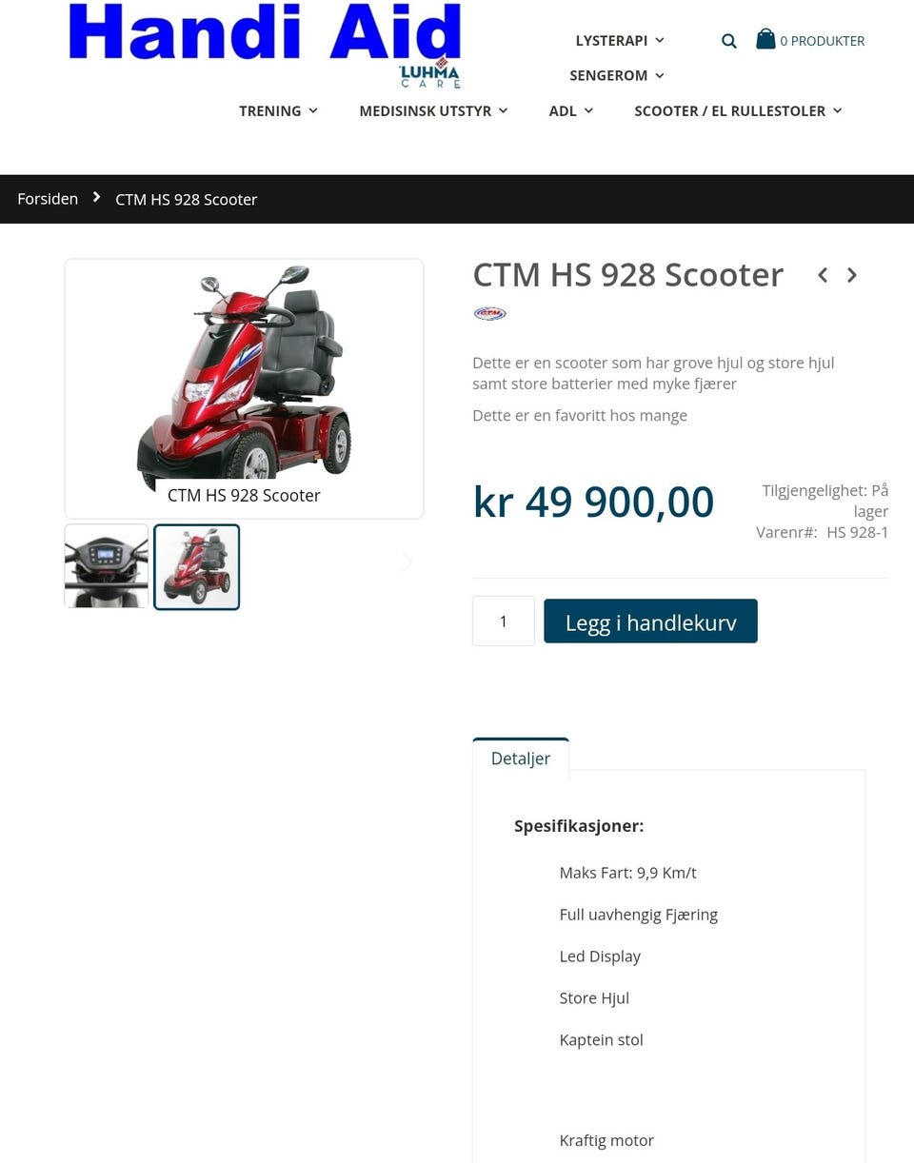Screen dimensions: 914x1163
Task: Select the red scooter thumbnail
Action: (x=197, y=566)
